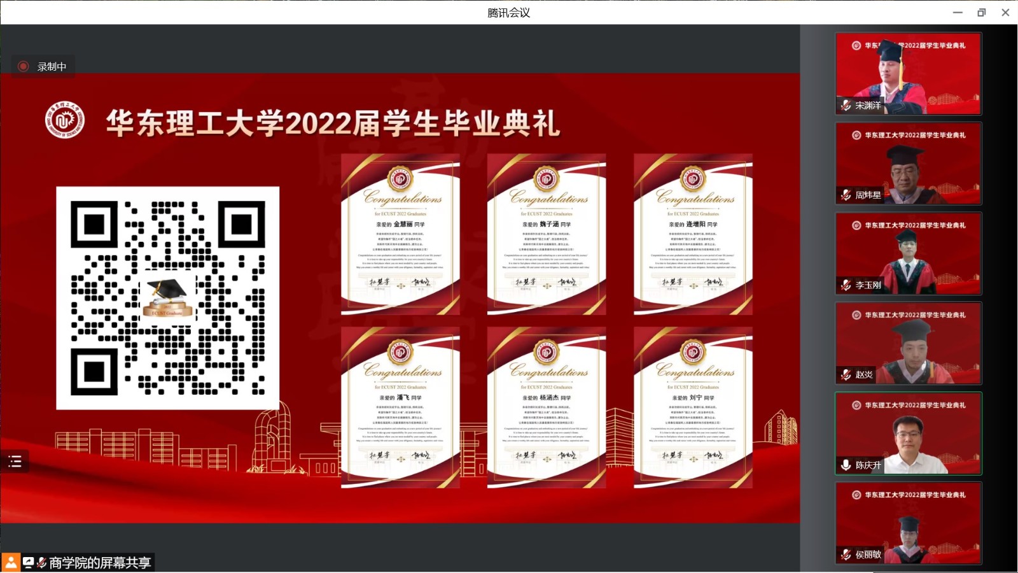1018x573 pixels.
Task: Click the large QR code on slide
Action: [x=167, y=298]
